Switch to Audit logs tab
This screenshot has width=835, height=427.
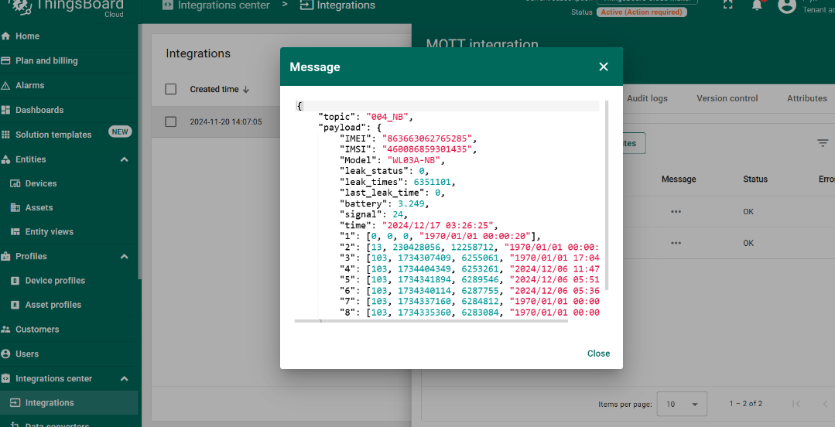[x=647, y=98]
